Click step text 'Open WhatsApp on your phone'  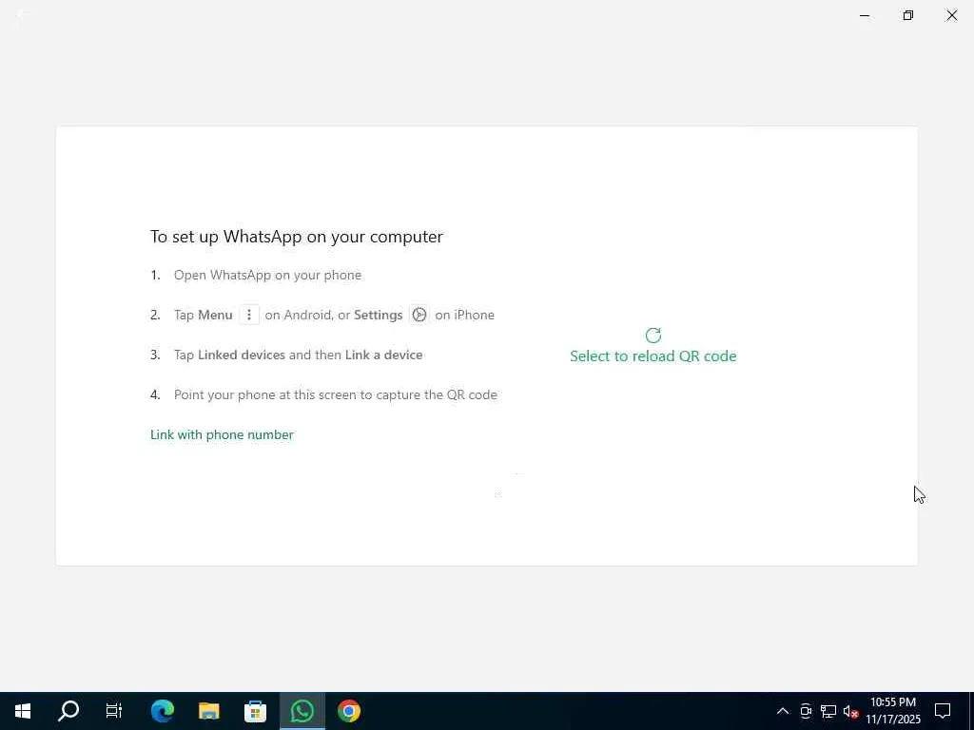267,275
